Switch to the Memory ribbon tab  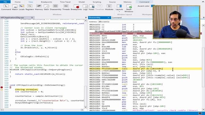127,2
